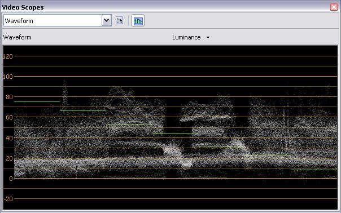Select the 80 level scale label
Screen dimensions: 341x213
pos(9,97)
